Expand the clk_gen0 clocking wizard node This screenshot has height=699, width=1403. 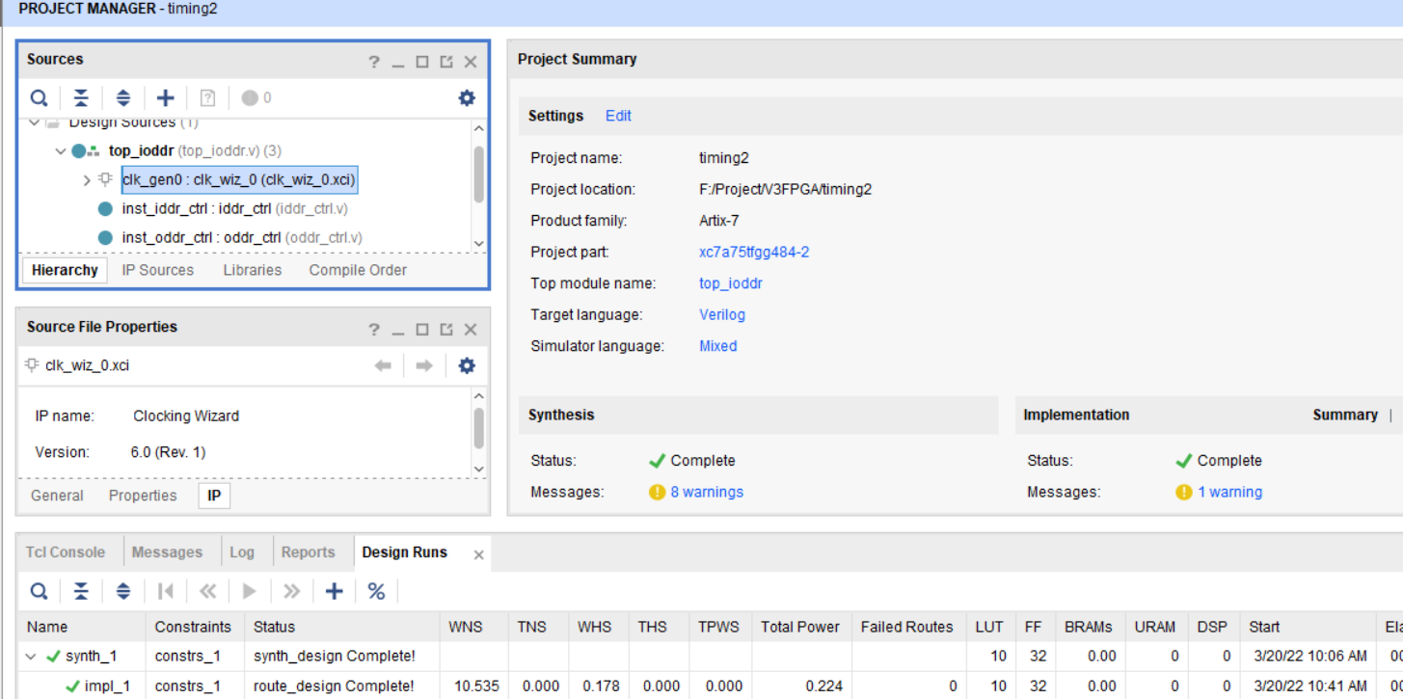point(85,179)
